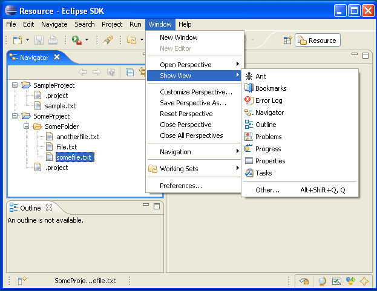This screenshot has width=377, height=291.
Task: Click the Fast View icon in status bar
Action: (22, 281)
